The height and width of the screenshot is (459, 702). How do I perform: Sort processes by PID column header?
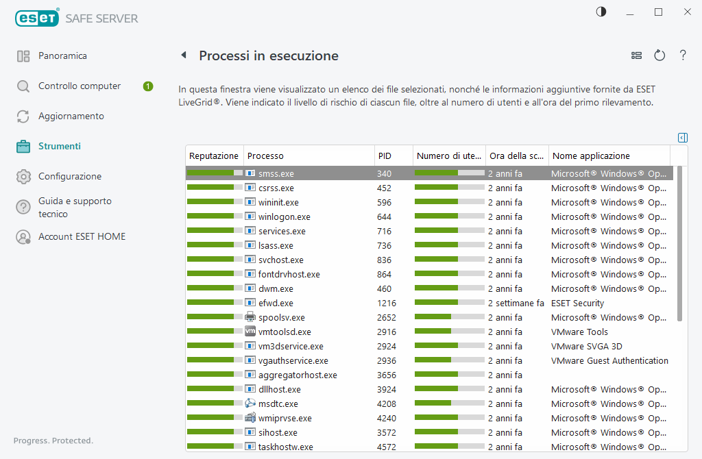click(385, 156)
